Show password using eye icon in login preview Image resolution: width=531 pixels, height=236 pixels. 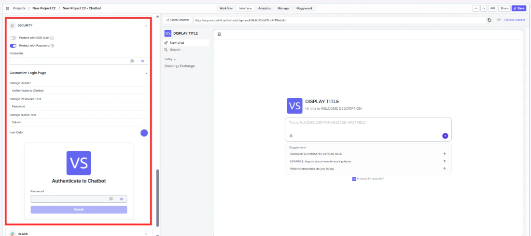tap(122, 199)
